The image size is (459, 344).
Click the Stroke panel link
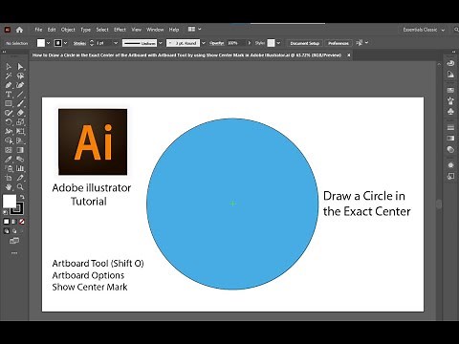coord(79,43)
